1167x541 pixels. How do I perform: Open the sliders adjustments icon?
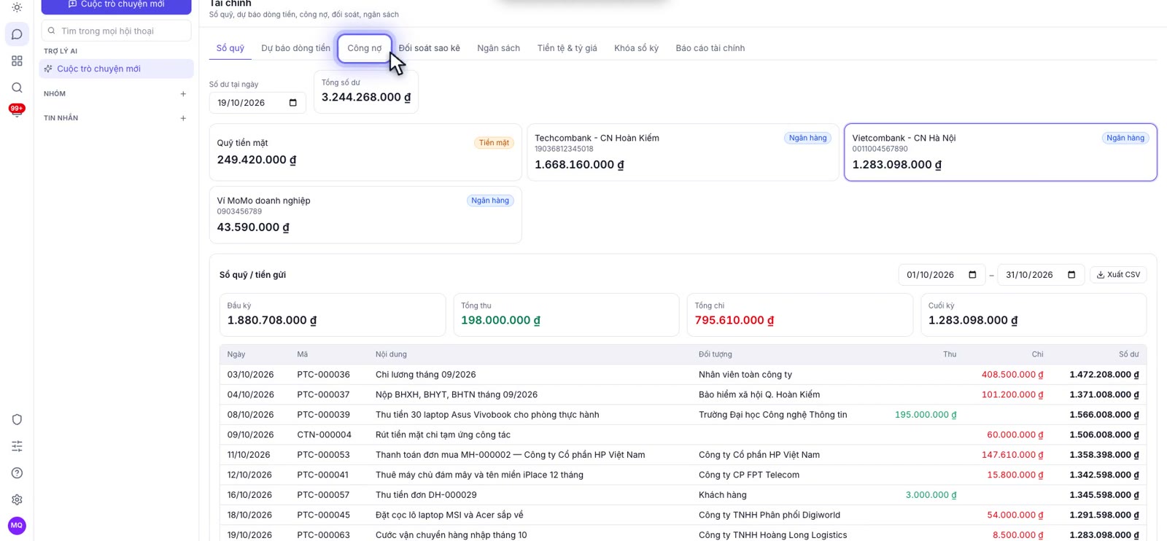(17, 446)
